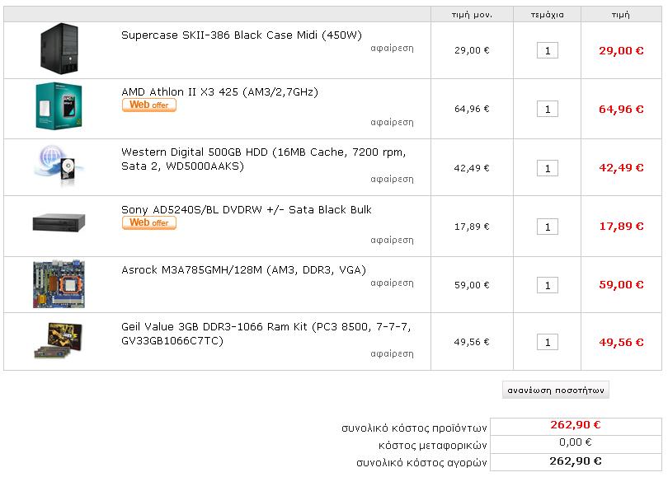Remove the Western Digital 500GB HDD item
This screenshot has width=668, height=477.
click(x=392, y=179)
